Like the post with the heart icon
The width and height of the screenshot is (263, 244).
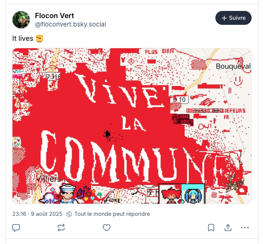pos(107,228)
